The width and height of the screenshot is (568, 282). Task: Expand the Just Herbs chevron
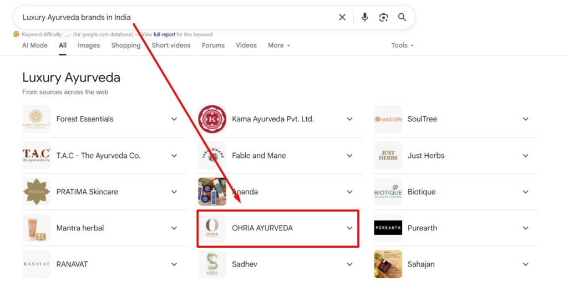(x=526, y=155)
